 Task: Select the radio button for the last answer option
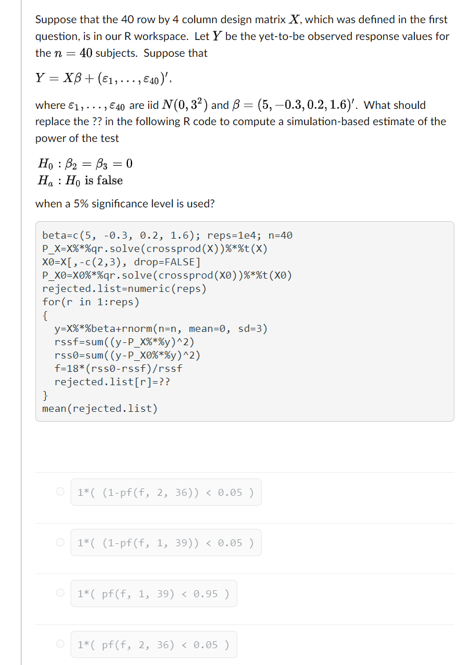[x=60, y=644]
